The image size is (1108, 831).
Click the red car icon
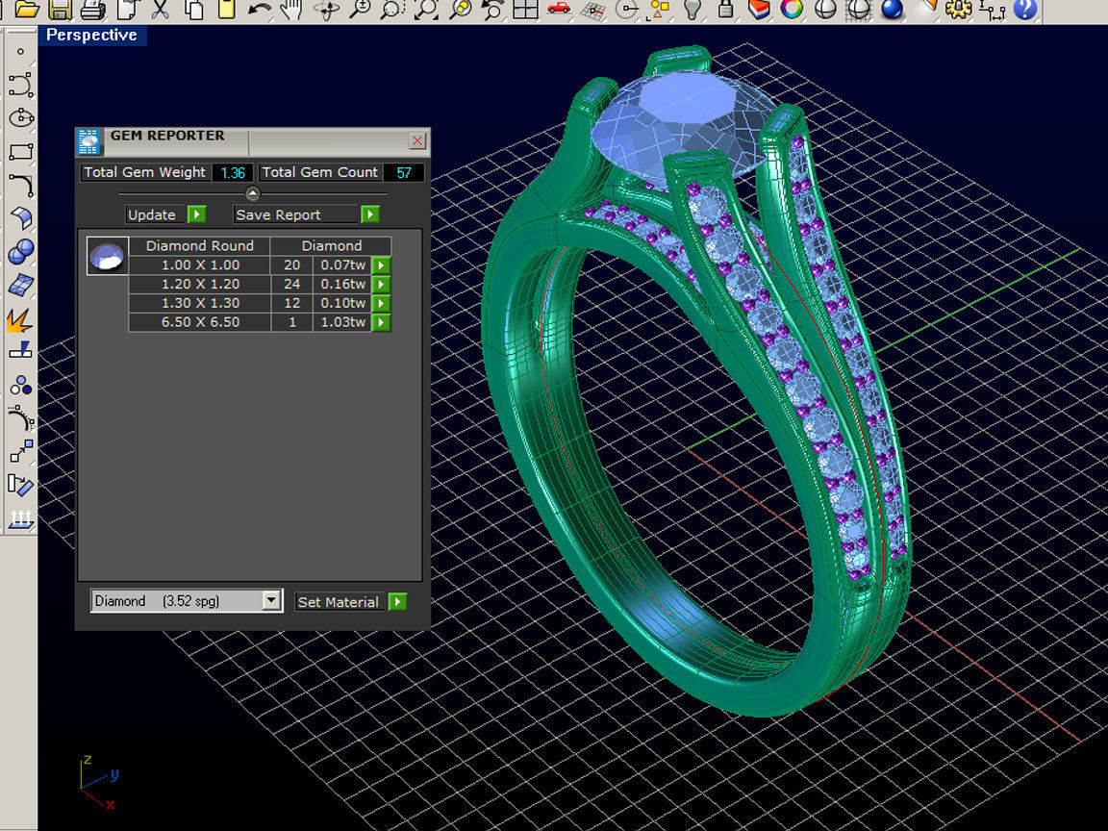559,10
